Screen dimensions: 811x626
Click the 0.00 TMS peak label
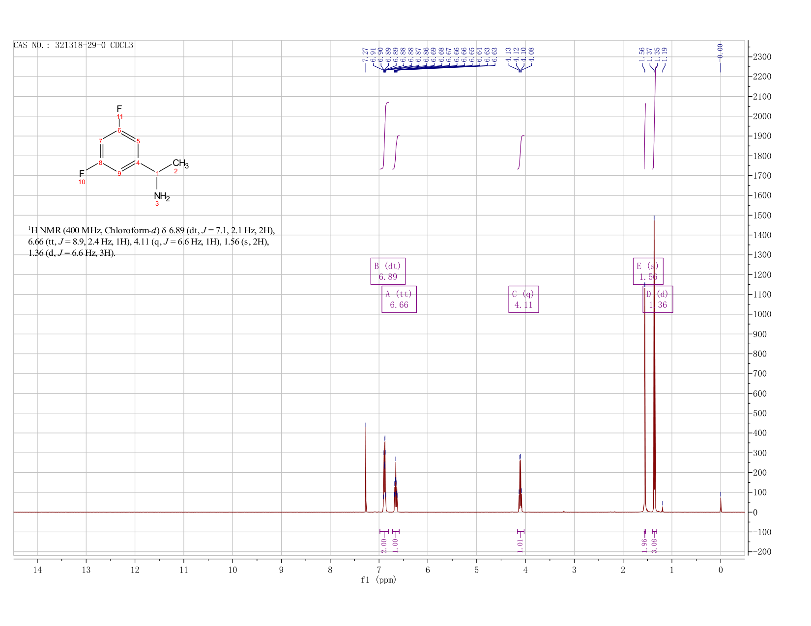pyautogui.click(x=721, y=51)
